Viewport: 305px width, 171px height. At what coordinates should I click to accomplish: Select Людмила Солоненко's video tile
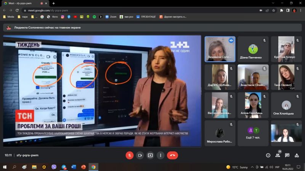pos(220,49)
